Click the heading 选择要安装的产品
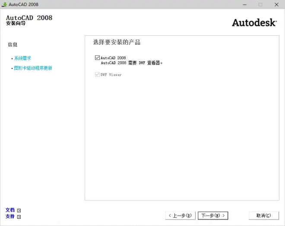Viewport: 285px width, 226px height. (117, 42)
